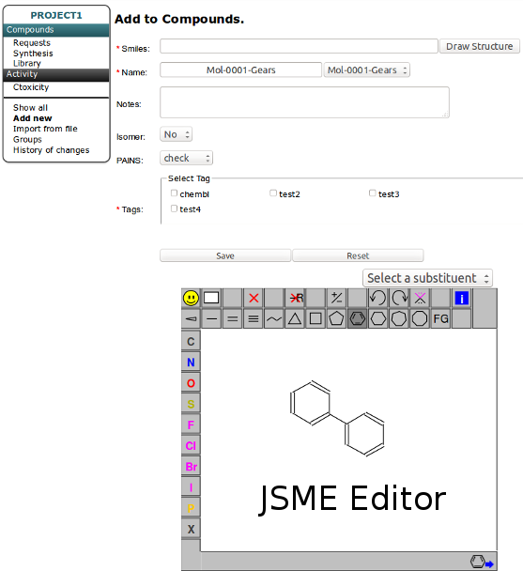523x571 pixels.
Task: Select the double bond tool
Action: tap(232, 319)
